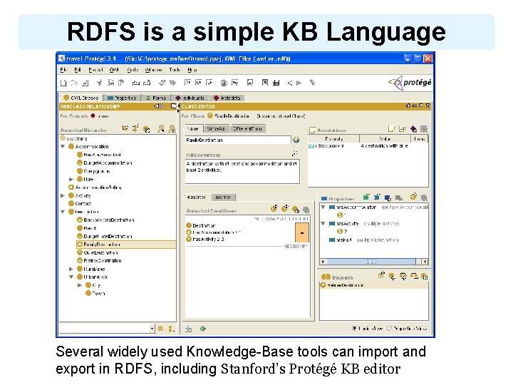This screenshot has width=513, height=385.
Task: Collapse the hasActivity property node
Action: coord(323,224)
